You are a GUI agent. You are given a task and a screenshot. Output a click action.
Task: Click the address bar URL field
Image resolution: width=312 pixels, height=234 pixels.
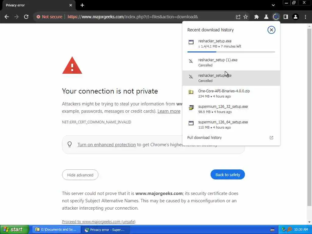133,17
